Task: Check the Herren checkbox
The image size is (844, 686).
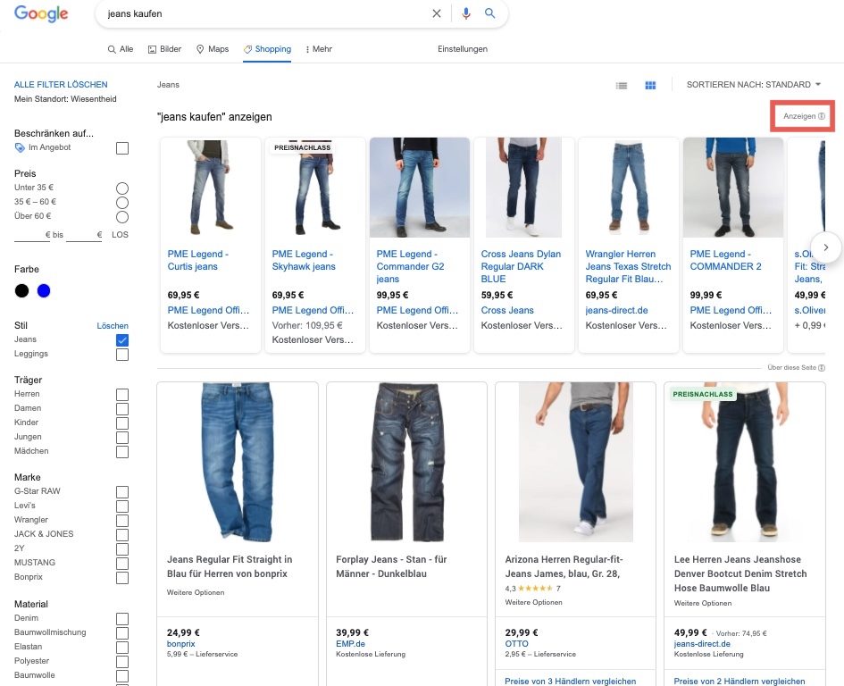Action: click(x=122, y=395)
